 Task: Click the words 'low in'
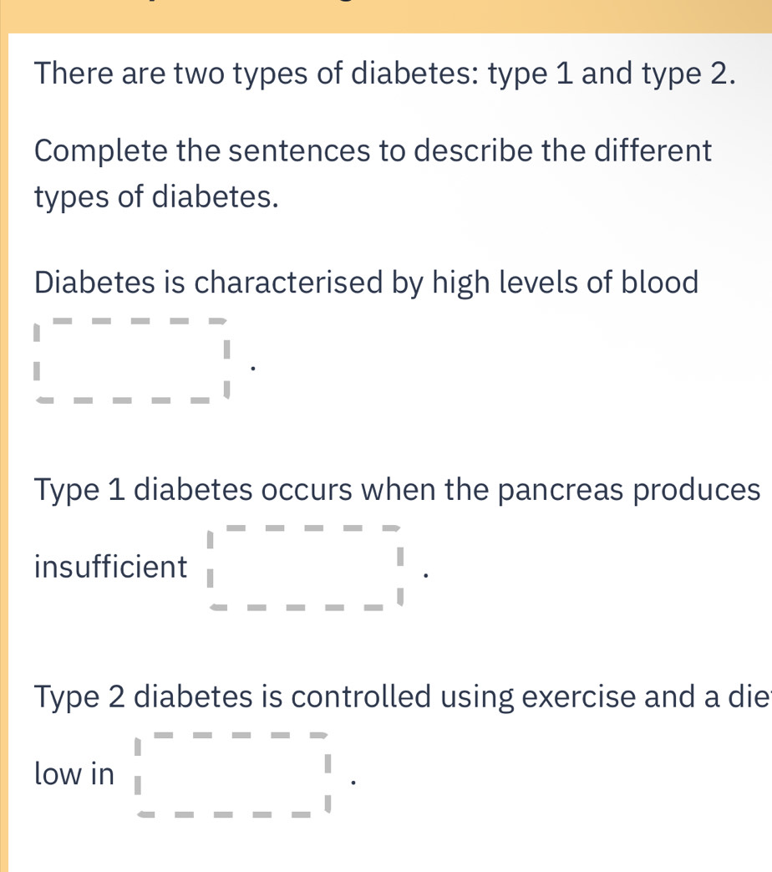pyautogui.click(x=74, y=775)
